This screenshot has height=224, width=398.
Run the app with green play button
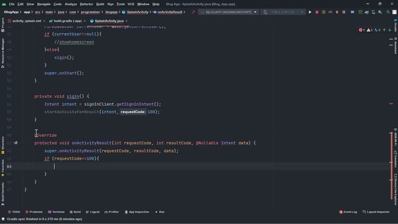tap(310, 12)
